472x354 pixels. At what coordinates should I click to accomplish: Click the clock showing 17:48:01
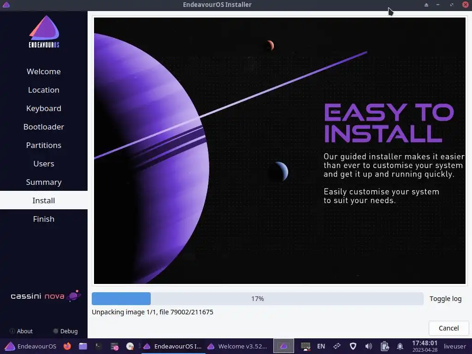click(425, 346)
